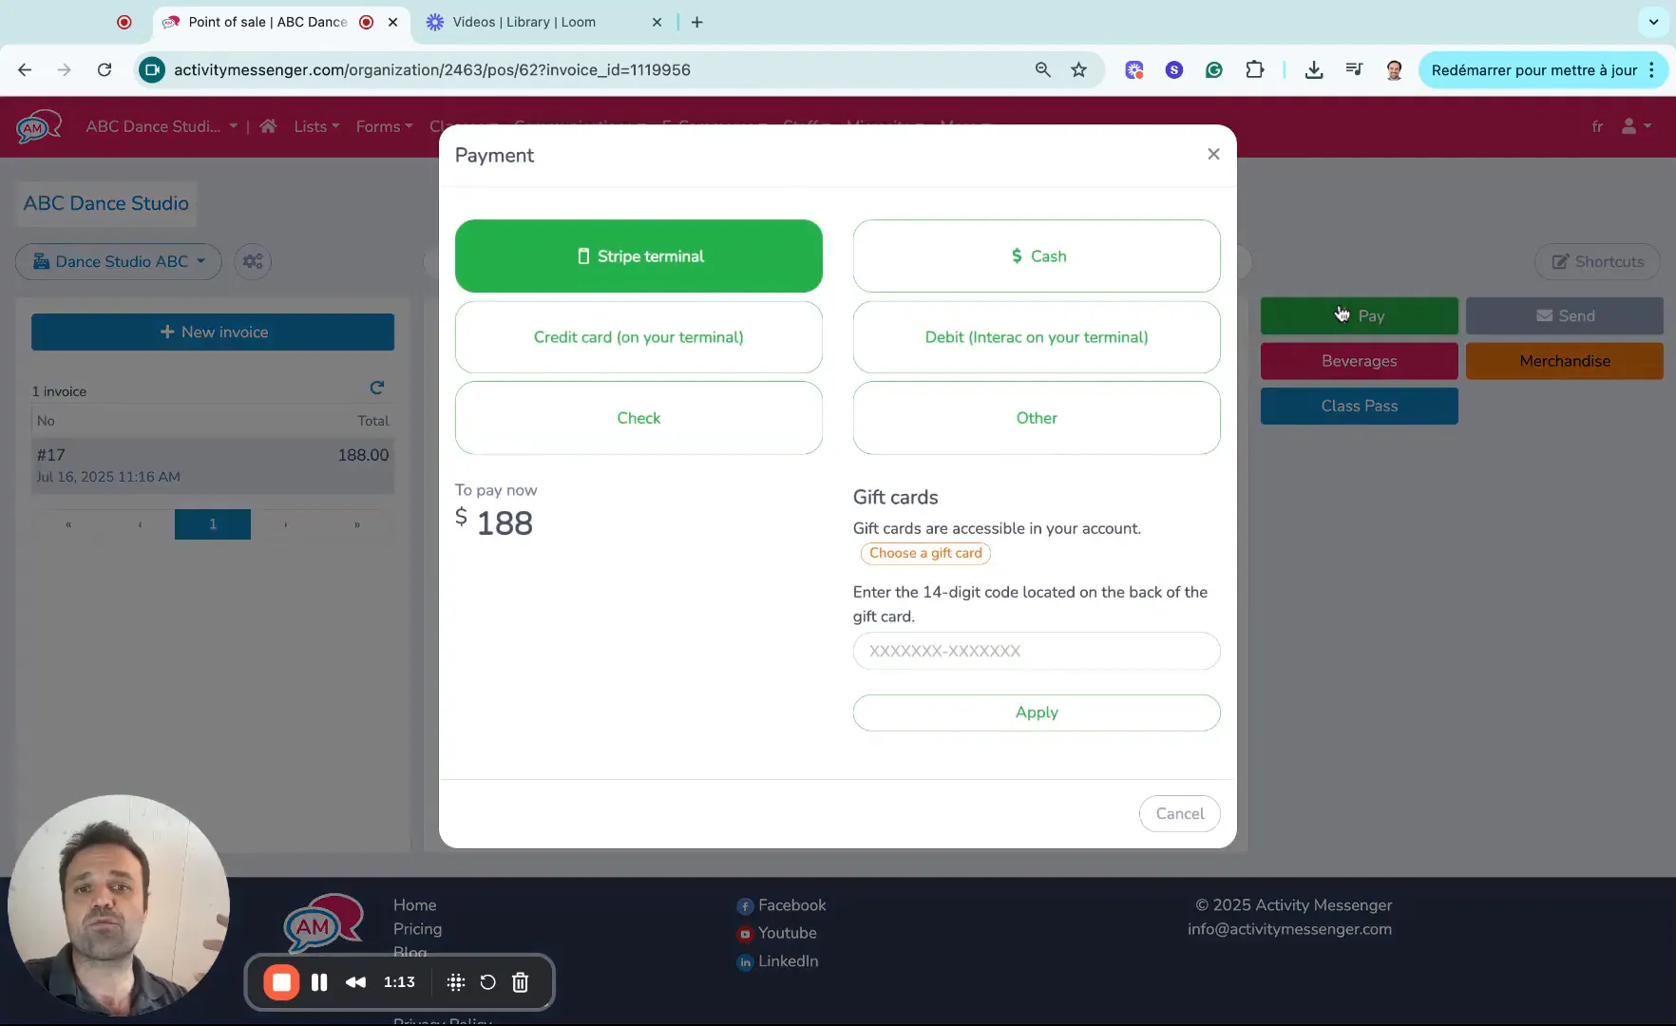Click the camera site-info icon in address bar
Image resolution: width=1676 pixels, height=1026 pixels.
point(152,69)
